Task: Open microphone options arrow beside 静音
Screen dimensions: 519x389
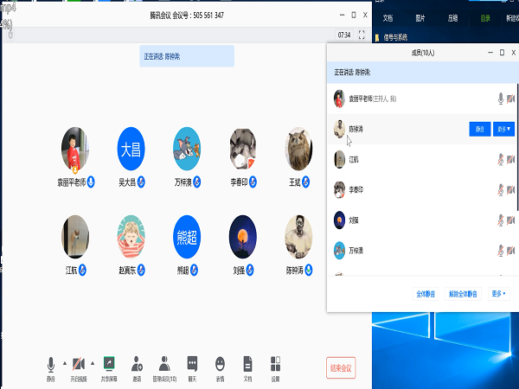Action: [65, 364]
